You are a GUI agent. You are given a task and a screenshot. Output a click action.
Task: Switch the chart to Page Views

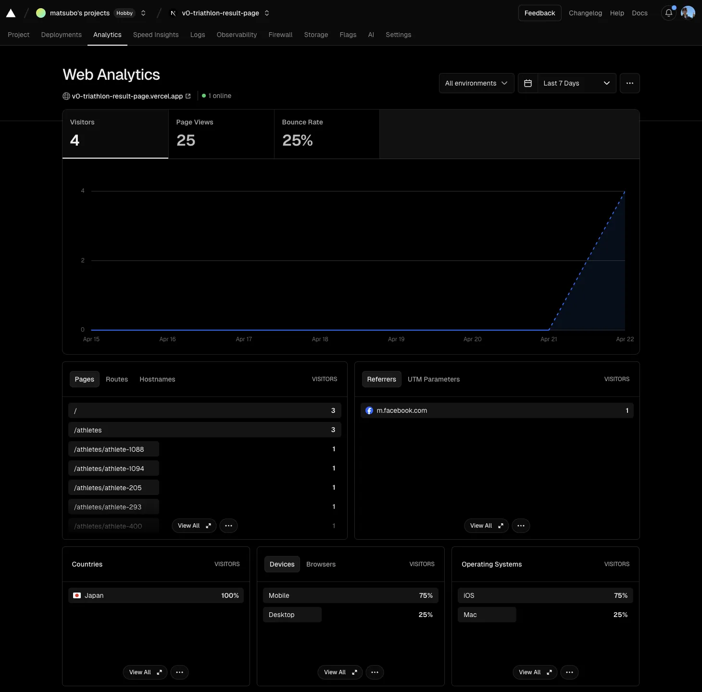tap(221, 134)
